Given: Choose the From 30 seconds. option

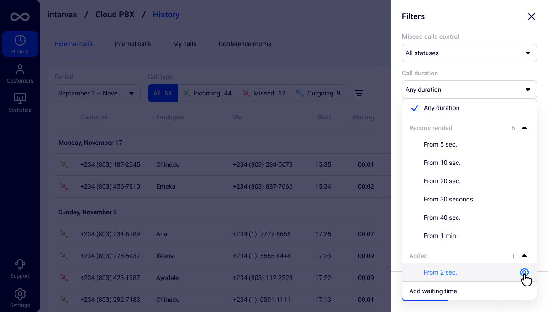Looking at the screenshot, I should (x=449, y=200).
